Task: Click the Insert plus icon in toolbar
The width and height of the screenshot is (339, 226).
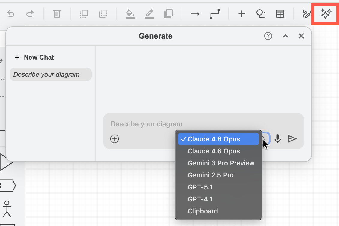Action: pyautogui.click(x=242, y=14)
